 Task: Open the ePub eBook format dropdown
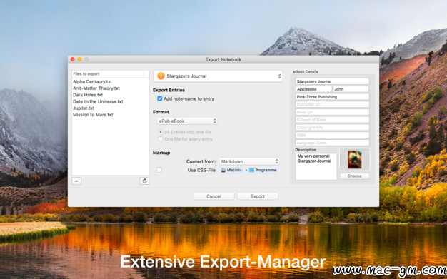(187, 121)
